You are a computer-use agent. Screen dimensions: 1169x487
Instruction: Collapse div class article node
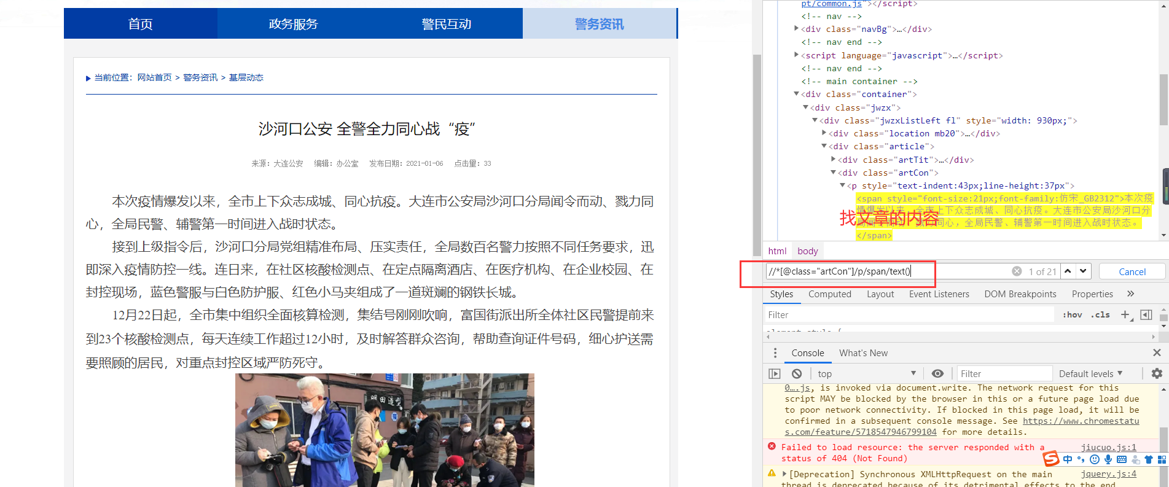click(x=824, y=146)
